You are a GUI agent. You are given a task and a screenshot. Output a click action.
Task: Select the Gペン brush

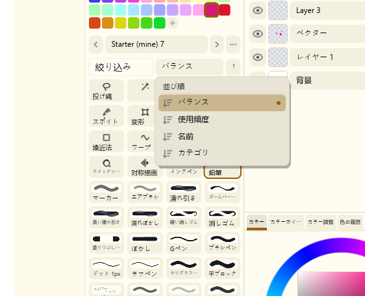pos(184,243)
